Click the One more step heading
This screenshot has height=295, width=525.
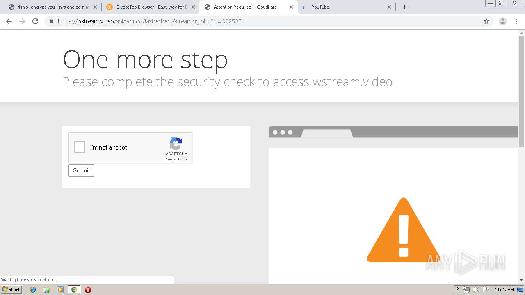145,59
